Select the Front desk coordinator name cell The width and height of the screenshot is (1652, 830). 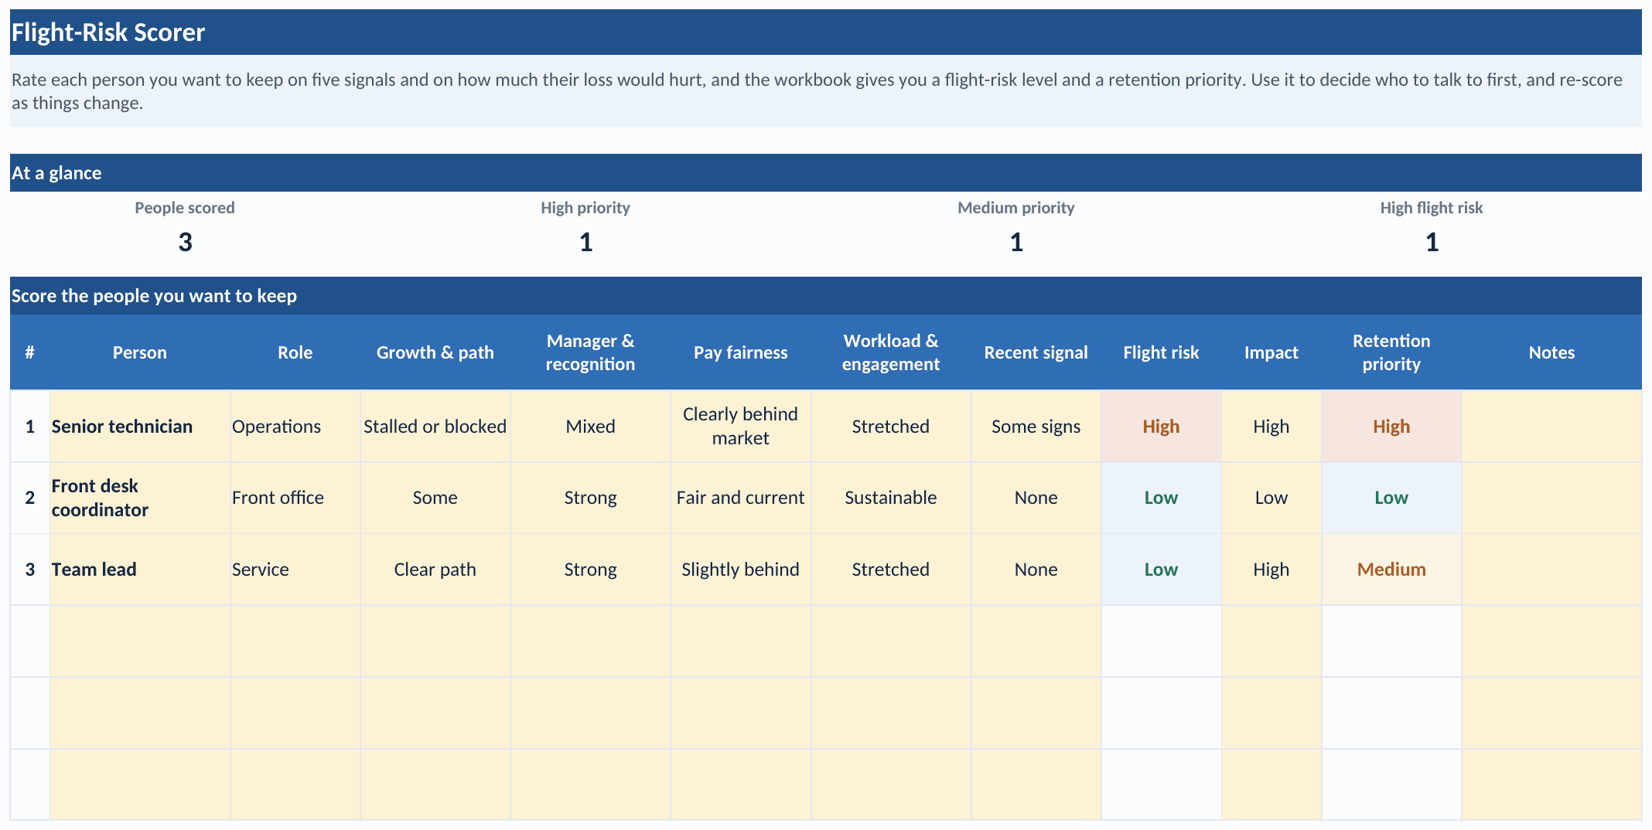click(140, 498)
